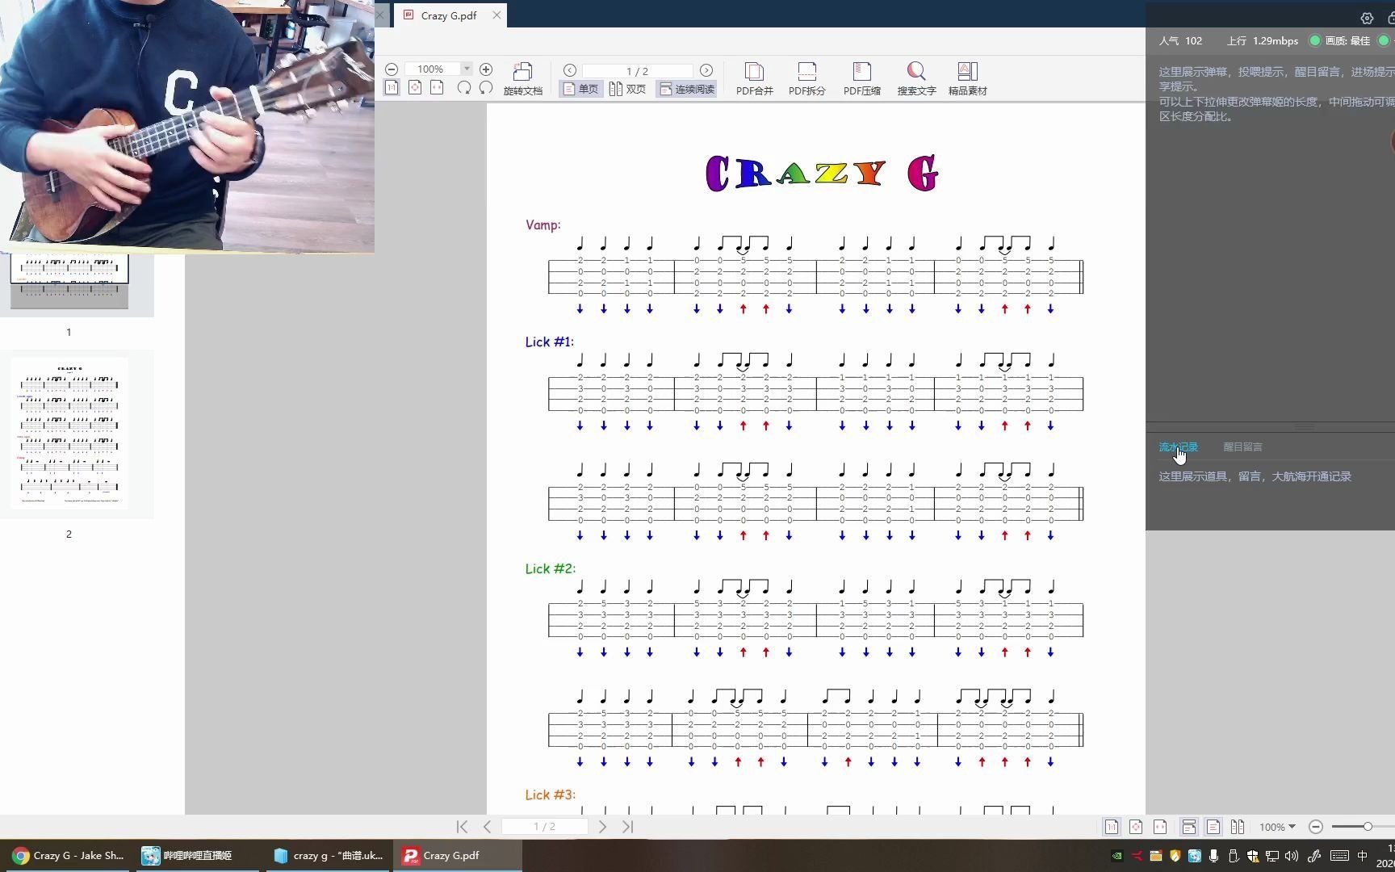Screen dimensions: 1395x872
Task: Open PDF合并 merge tool
Action: pyautogui.click(x=755, y=79)
